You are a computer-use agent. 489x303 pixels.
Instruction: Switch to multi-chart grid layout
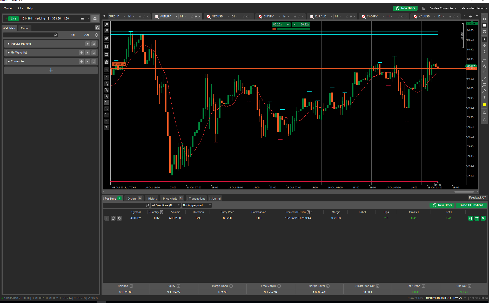click(484, 19)
